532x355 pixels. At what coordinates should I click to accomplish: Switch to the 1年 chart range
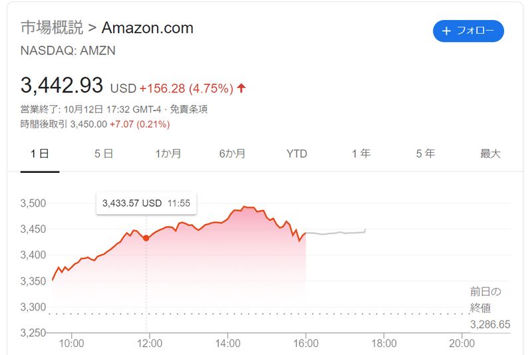point(361,154)
